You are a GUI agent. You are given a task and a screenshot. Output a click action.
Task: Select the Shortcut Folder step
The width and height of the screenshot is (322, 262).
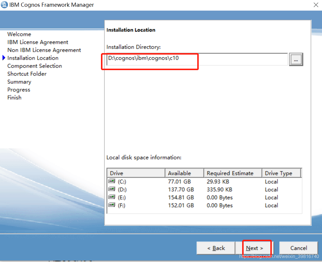click(x=27, y=74)
